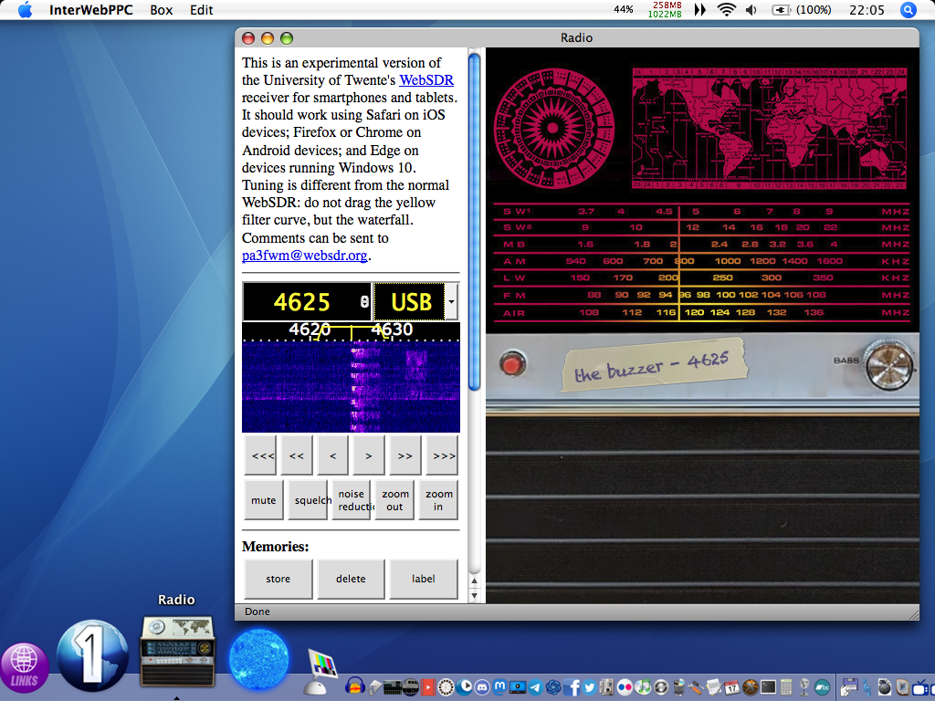Tune up with the >>> button
This screenshot has width=935, height=701.
(x=442, y=455)
